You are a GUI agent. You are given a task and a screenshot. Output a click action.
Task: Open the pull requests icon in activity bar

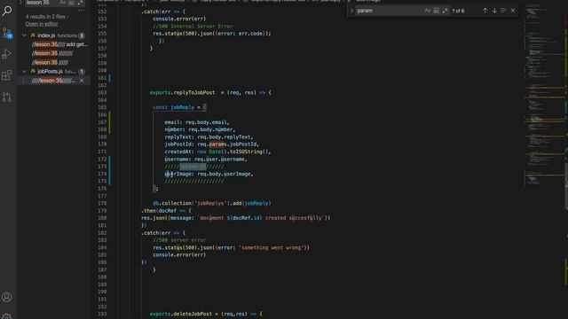7,97
